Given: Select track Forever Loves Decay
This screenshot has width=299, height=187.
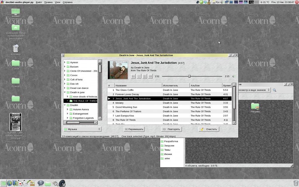Looking at the screenshot, I should (x=170, y=94).
